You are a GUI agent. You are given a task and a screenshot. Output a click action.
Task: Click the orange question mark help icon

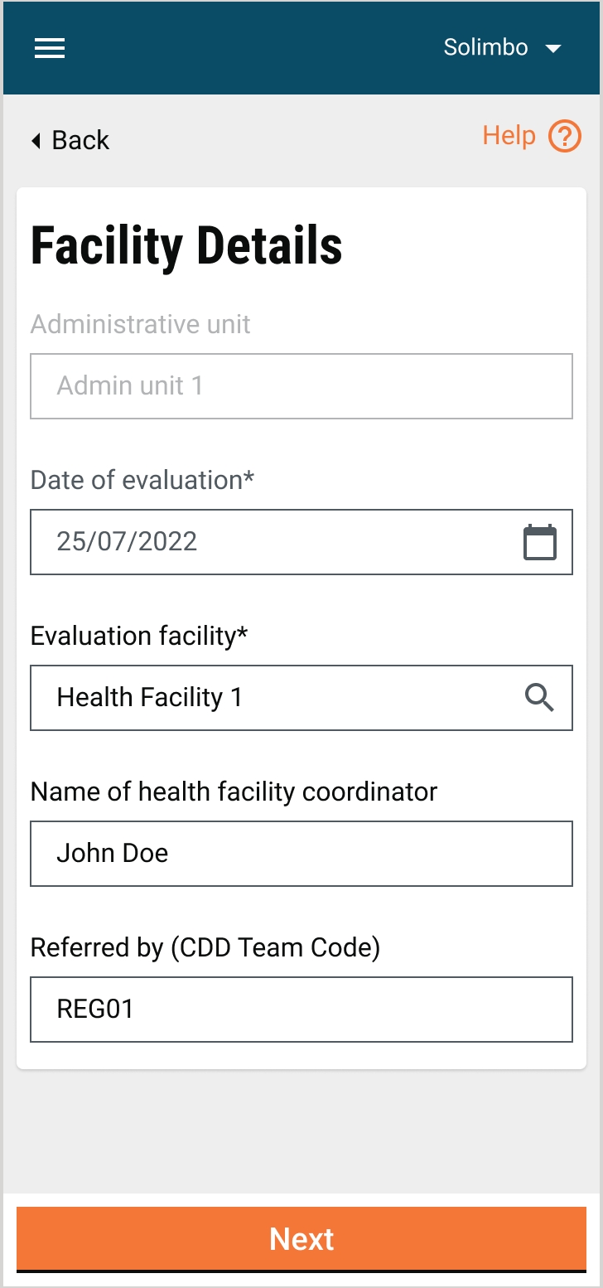tap(565, 136)
